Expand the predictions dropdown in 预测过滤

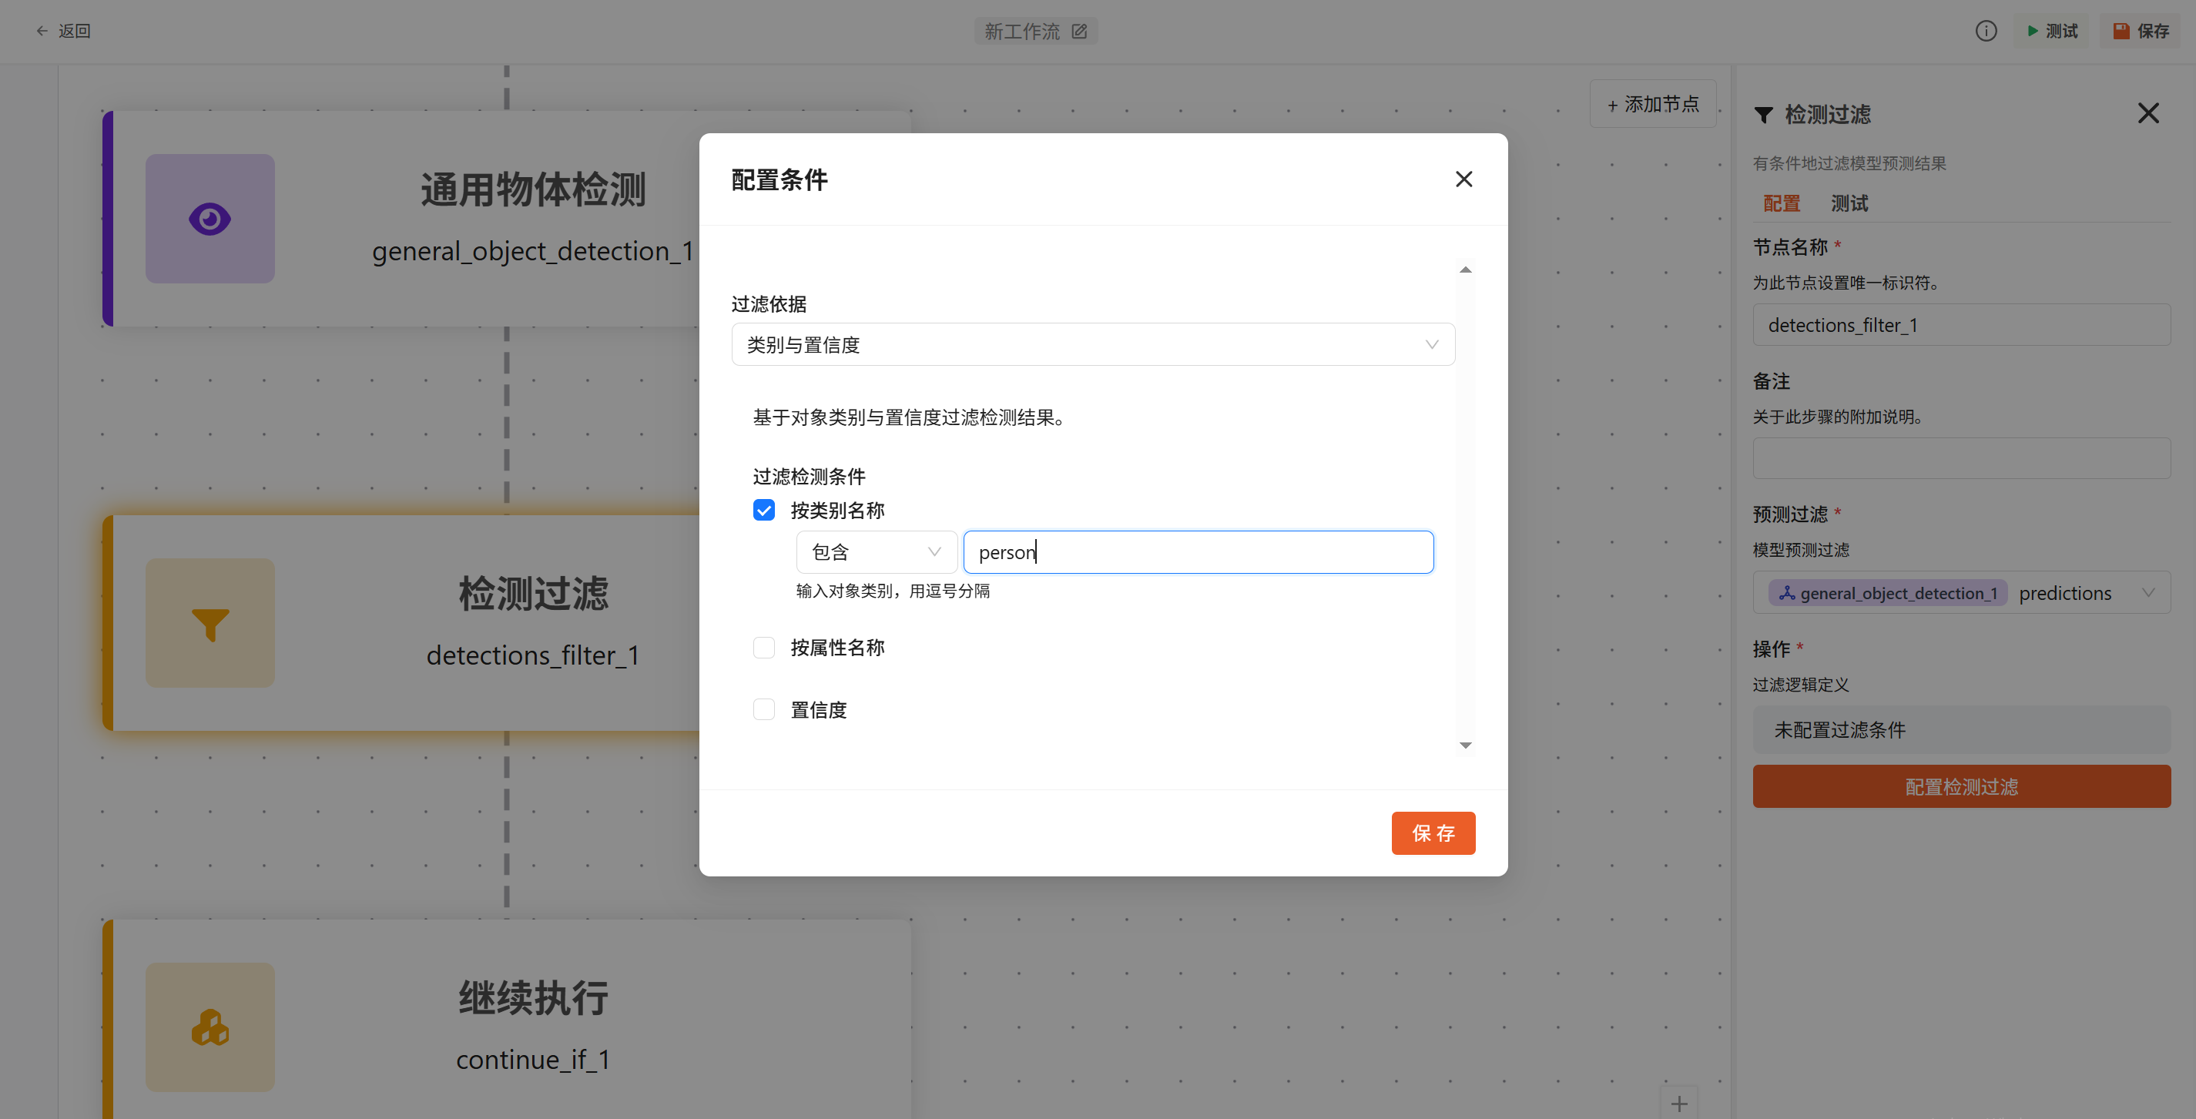2147,593
